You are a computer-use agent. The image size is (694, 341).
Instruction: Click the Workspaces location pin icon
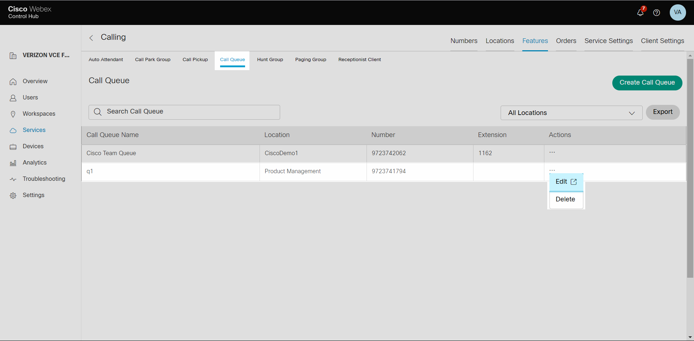[x=13, y=114]
